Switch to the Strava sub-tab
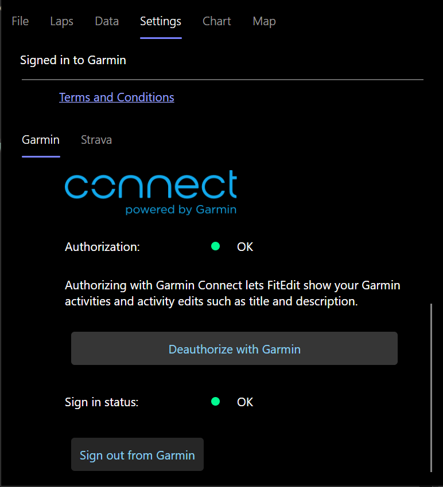Screen dimensions: 443x487 point(96,140)
